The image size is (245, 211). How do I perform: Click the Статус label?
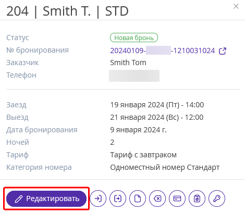point(18,38)
